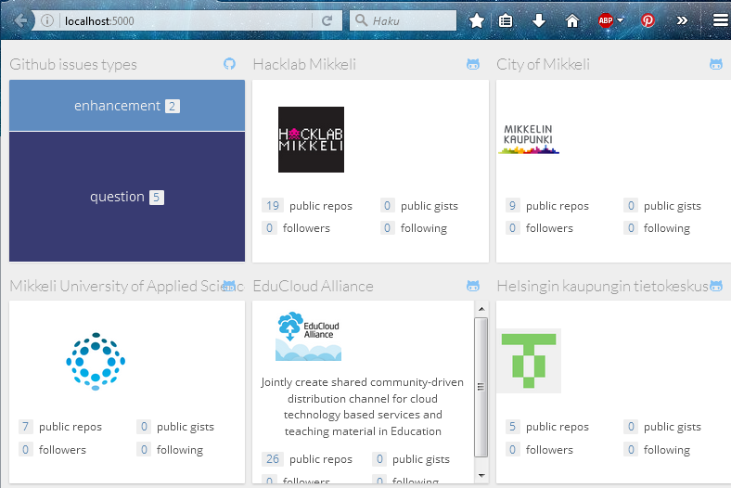Click the Hacklab Mikkeli logo image
The height and width of the screenshot is (488, 731).
[311, 139]
